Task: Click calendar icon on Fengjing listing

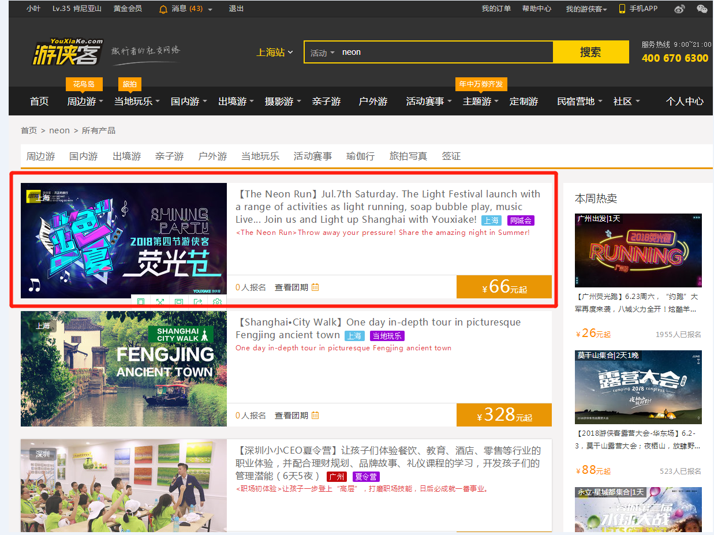Action: point(315,416)
